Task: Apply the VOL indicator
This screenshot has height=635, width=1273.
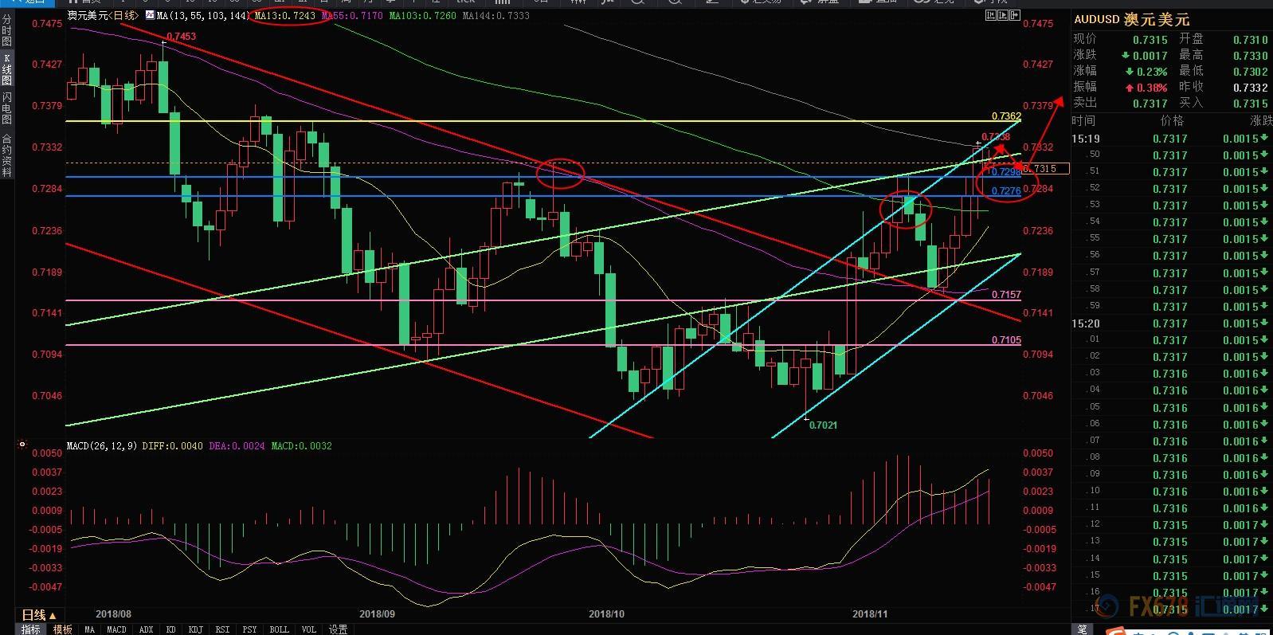Action: [308, 629]
